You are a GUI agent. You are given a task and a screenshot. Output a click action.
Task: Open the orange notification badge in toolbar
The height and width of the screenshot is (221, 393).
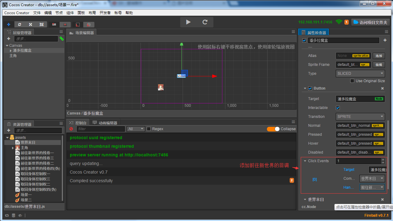(347, 22)
